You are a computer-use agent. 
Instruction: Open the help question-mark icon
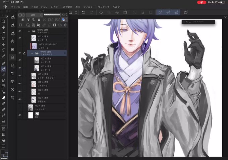point(186,12)
